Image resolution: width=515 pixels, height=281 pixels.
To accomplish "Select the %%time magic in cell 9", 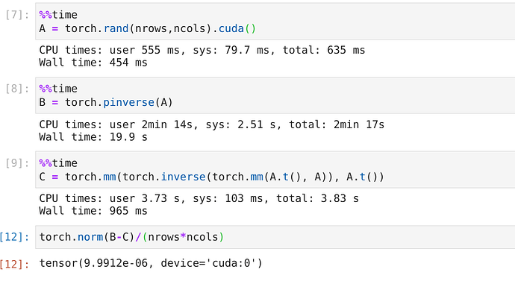I will (58, 163).
